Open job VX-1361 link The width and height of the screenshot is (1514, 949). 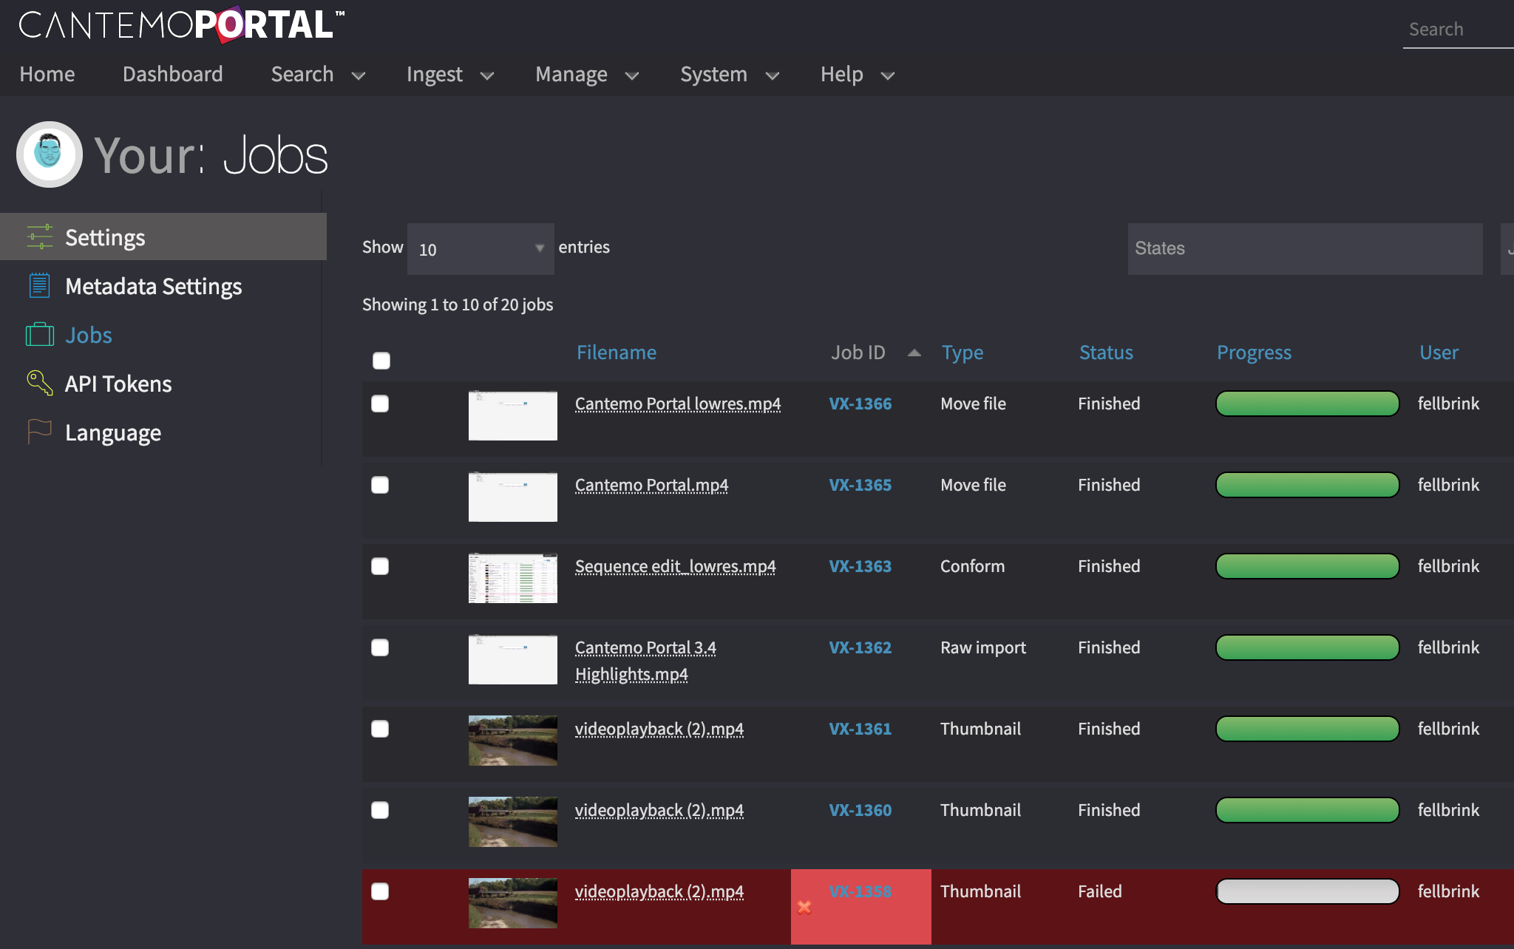pos(860,729)
